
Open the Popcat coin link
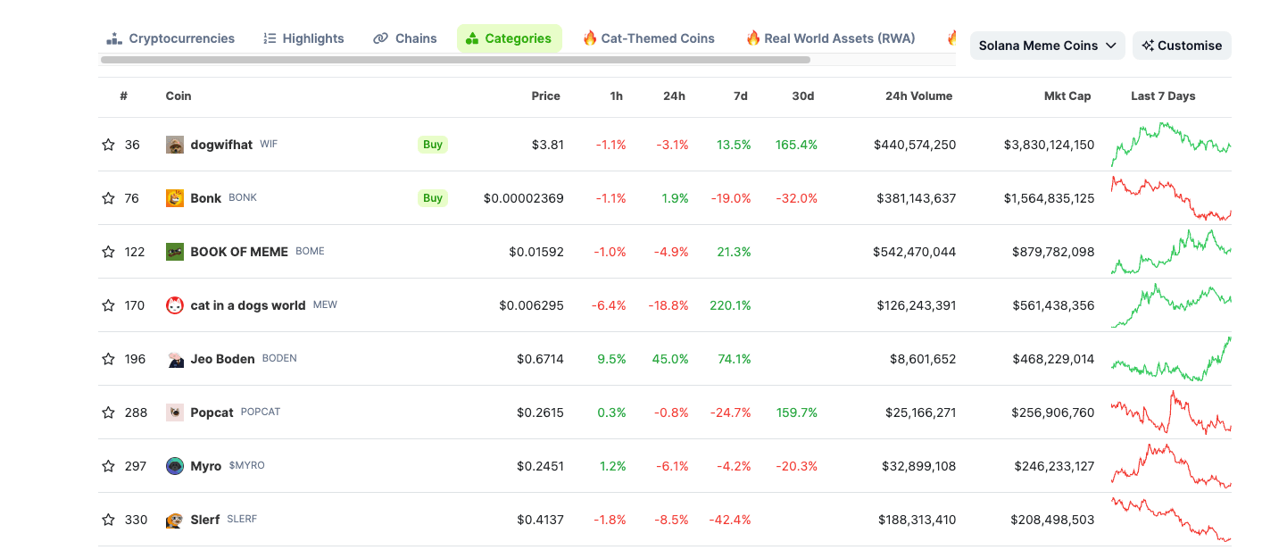(212, 412)
